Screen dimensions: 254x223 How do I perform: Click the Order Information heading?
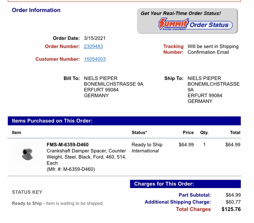pyautogui.click(x=36, y=10)
